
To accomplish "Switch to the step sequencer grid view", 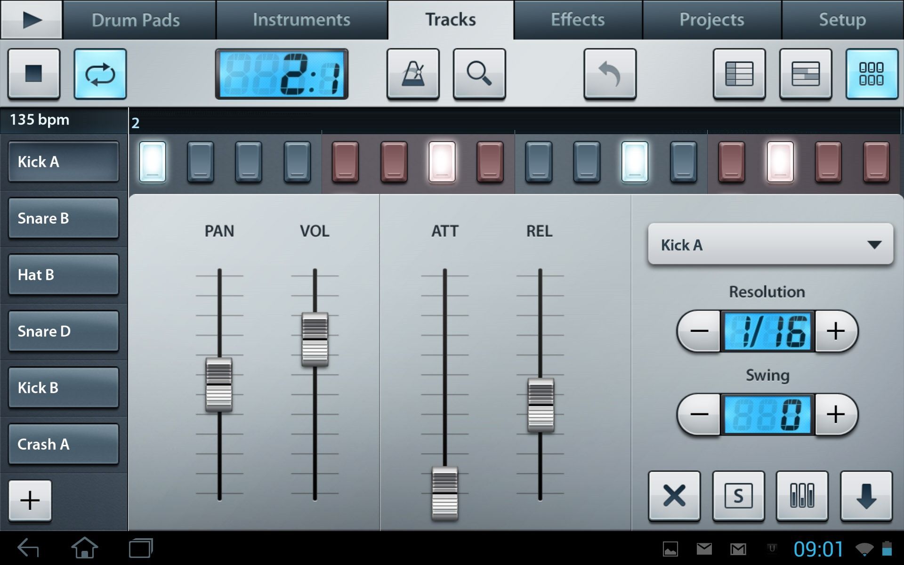I will click(x=871, y=74).
